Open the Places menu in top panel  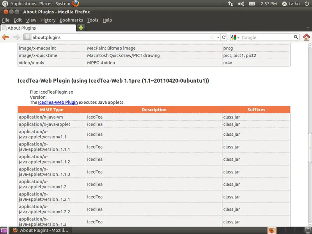[x=46, y=4]
